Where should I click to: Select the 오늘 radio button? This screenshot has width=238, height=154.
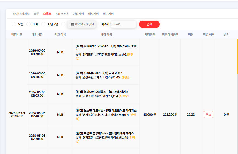pyautogui.click(x=14, y=24)
